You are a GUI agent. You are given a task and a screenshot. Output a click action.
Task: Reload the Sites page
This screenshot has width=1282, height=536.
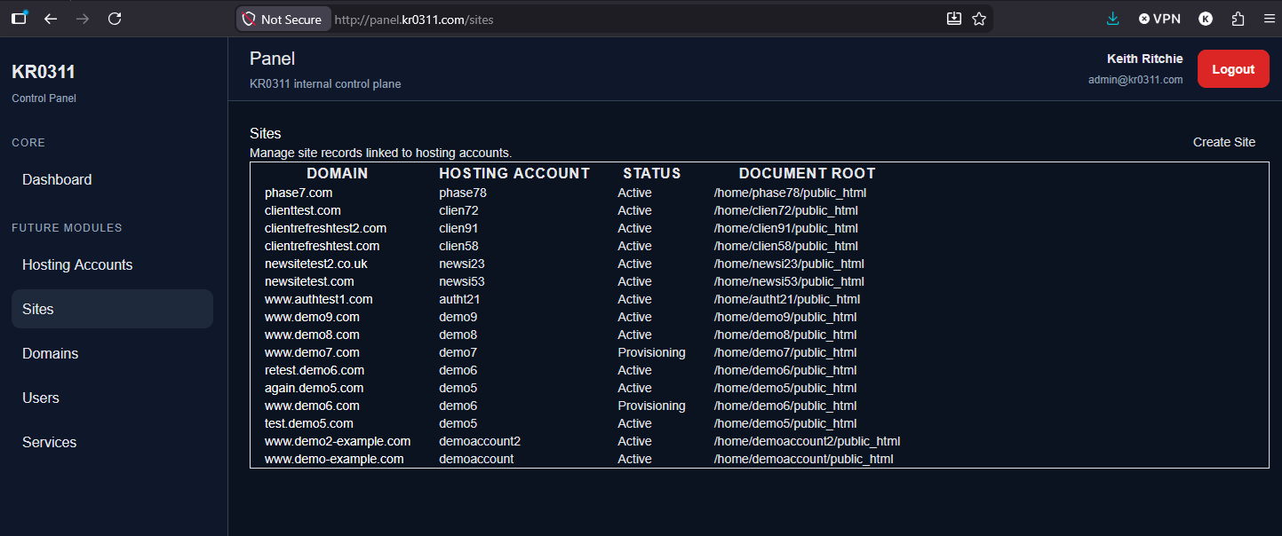[115, 18]
